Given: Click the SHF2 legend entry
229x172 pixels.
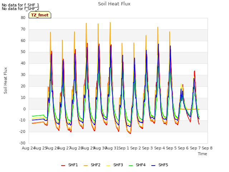Looking at the screenshot, I should pyautogui.click(x=92, y=165).
